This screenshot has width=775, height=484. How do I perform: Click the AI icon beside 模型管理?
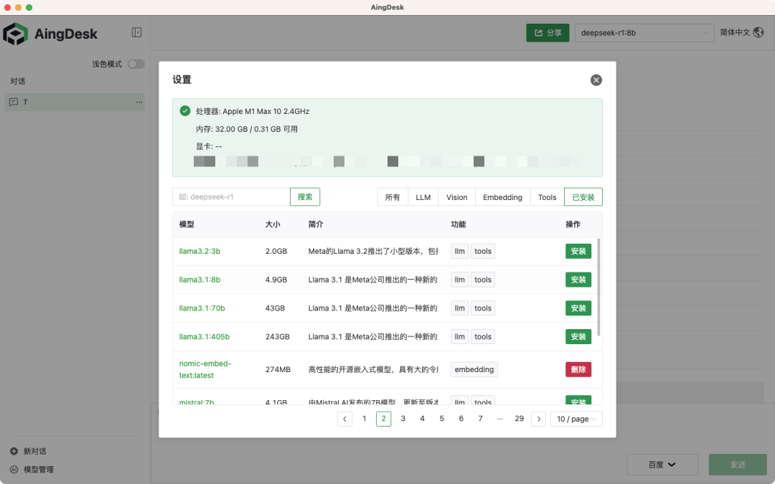[x=14, y=469]
